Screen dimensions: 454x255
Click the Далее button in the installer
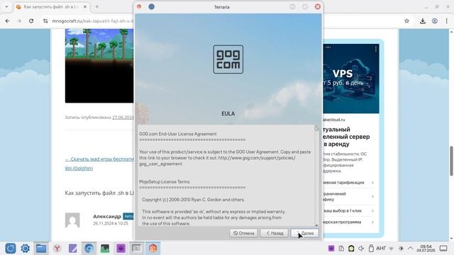(304, 233)
